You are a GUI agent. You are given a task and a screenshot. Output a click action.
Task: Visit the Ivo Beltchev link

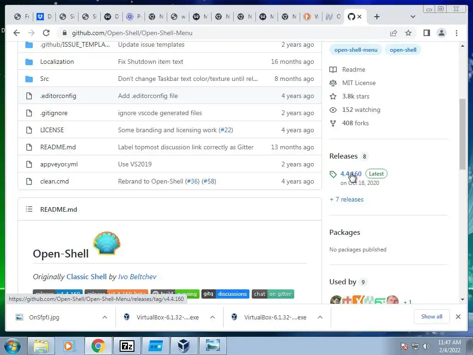(x=137, y=276)
